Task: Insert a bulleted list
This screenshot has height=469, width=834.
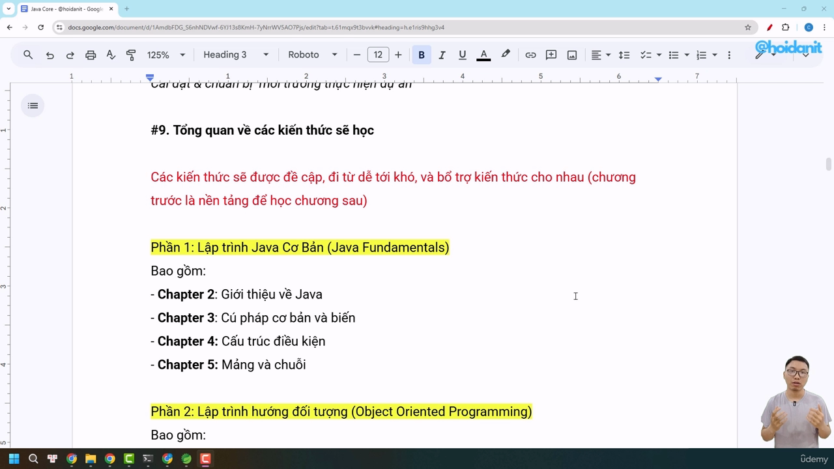Action: (674, 55)
